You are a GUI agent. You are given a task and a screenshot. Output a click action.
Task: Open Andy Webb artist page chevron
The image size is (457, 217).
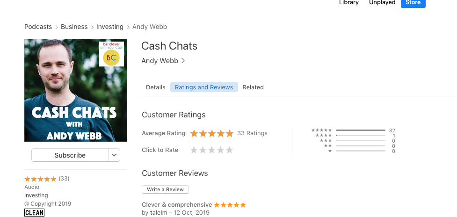click(183, 61)
